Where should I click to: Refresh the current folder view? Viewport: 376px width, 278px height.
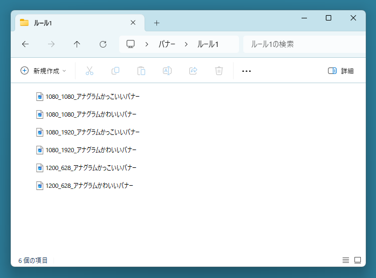(103, 44)
